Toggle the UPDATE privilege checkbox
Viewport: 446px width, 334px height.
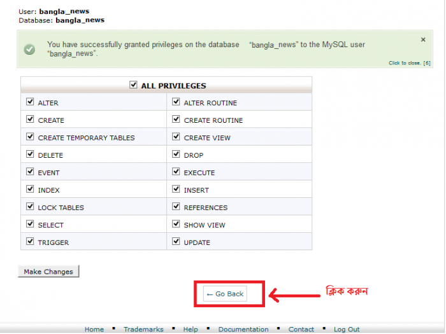pos(176,241)
